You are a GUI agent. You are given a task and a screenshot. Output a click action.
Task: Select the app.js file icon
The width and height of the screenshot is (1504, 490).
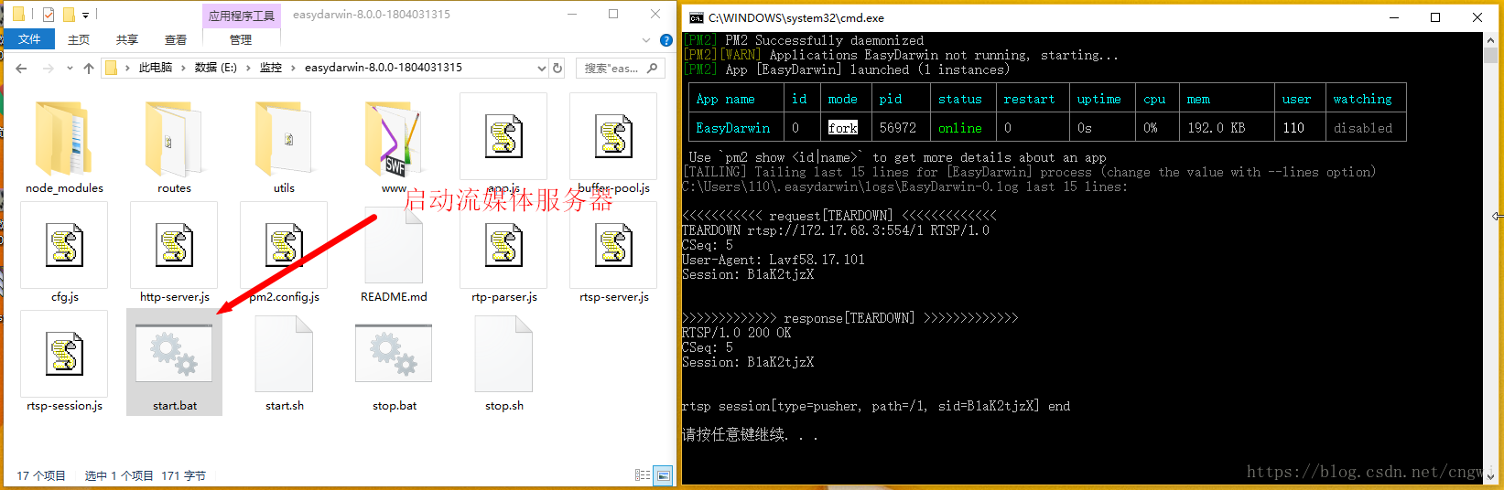click(x=503, y=136)
